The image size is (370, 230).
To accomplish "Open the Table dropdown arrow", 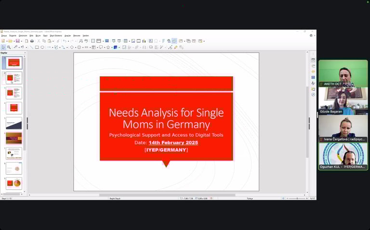I will (129, 41).
